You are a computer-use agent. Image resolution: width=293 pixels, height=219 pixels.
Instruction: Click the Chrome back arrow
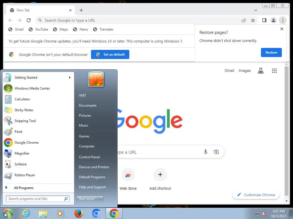10,20
